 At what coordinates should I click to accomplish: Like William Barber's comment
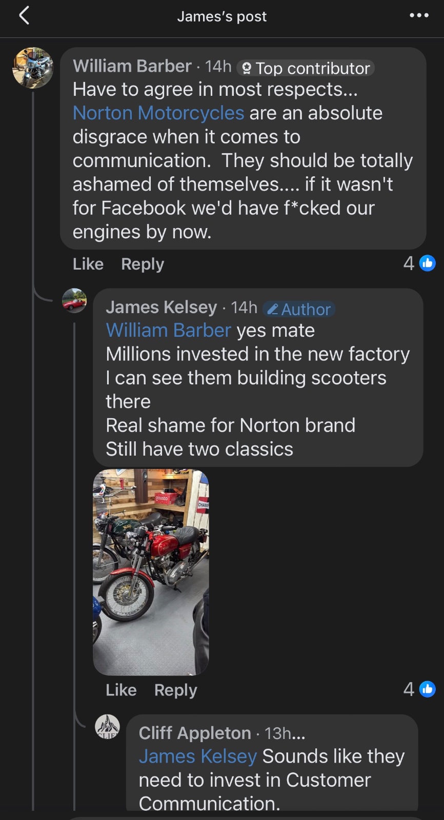[x=88, y=264]
